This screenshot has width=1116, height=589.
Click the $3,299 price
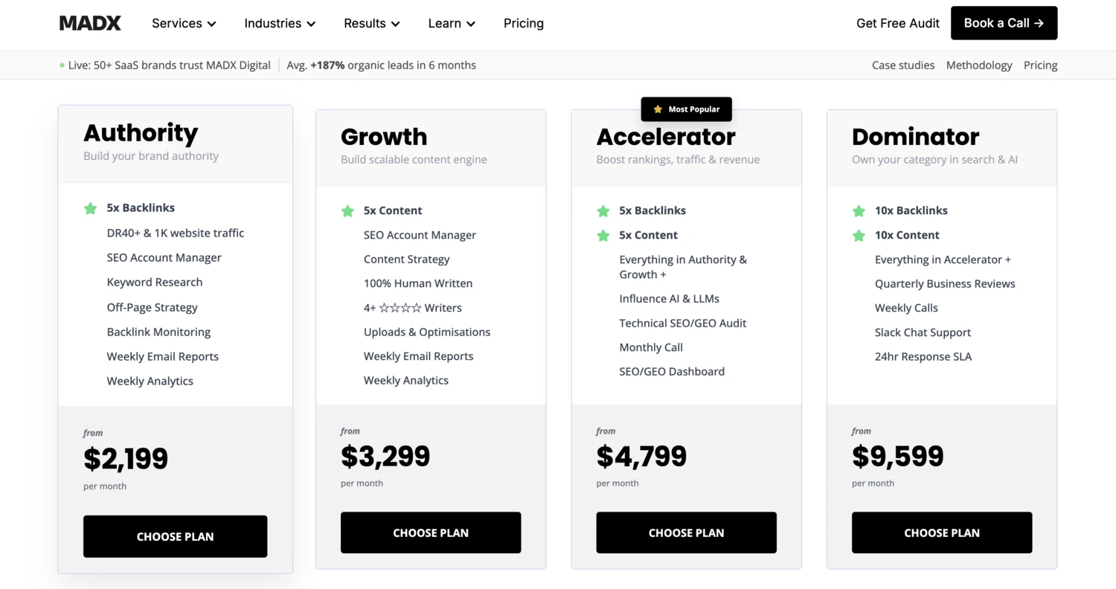coord(385,456)
